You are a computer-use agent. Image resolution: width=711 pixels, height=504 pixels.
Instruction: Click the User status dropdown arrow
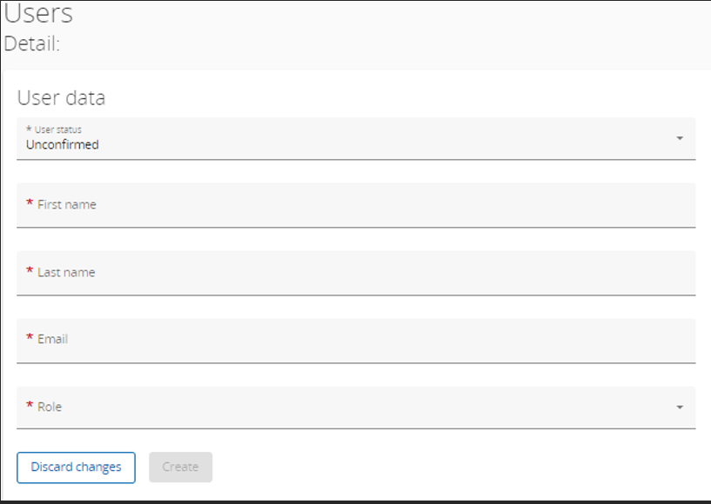680,138
